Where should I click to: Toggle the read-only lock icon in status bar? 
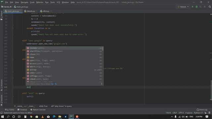(205, 113)
